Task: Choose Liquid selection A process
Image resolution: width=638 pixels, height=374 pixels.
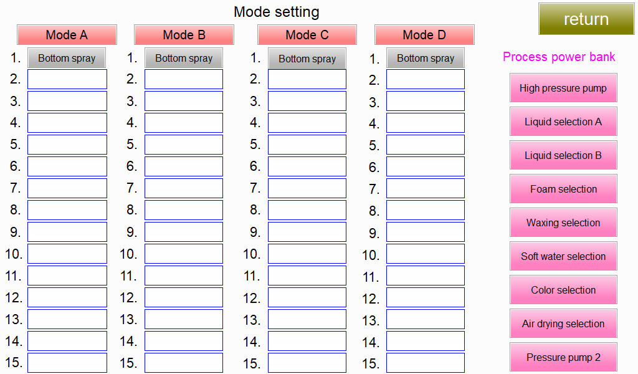Action: pyautogui.click(x=563, y=122)
